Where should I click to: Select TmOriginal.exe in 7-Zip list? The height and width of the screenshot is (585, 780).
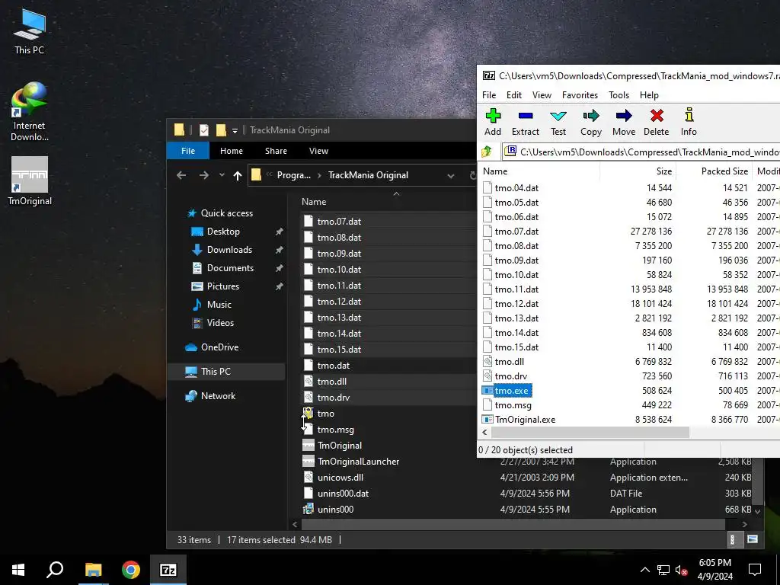pos(526,420)
